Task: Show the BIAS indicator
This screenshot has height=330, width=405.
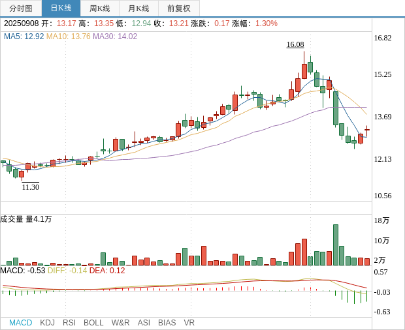Action: 167,323
